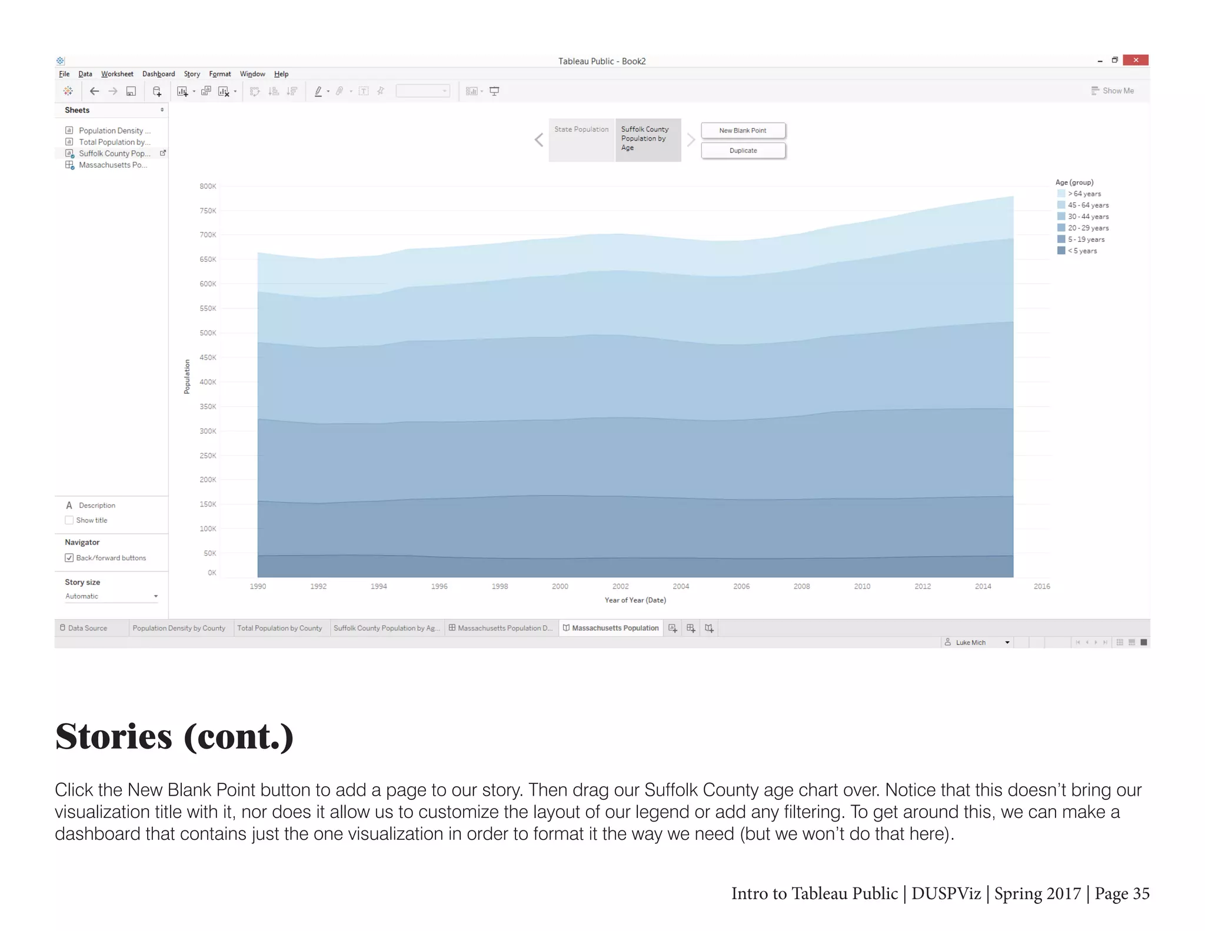Select Suffolk County Population by Age point

coord(648,140)
